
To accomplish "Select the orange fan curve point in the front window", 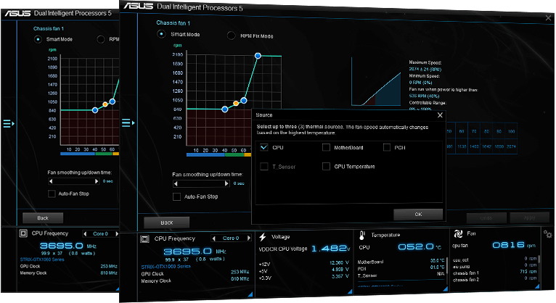I will 236,104.
